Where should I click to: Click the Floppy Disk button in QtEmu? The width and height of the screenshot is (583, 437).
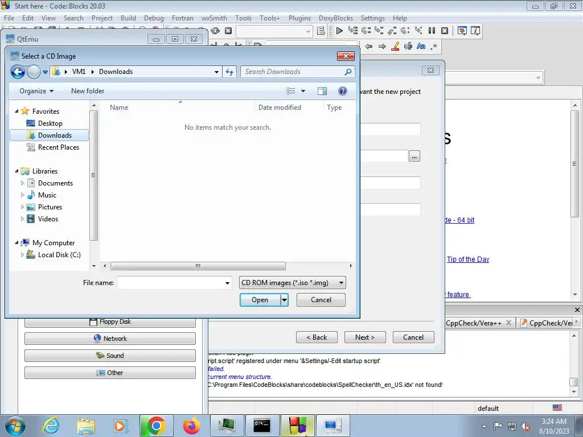coord(110,321)
